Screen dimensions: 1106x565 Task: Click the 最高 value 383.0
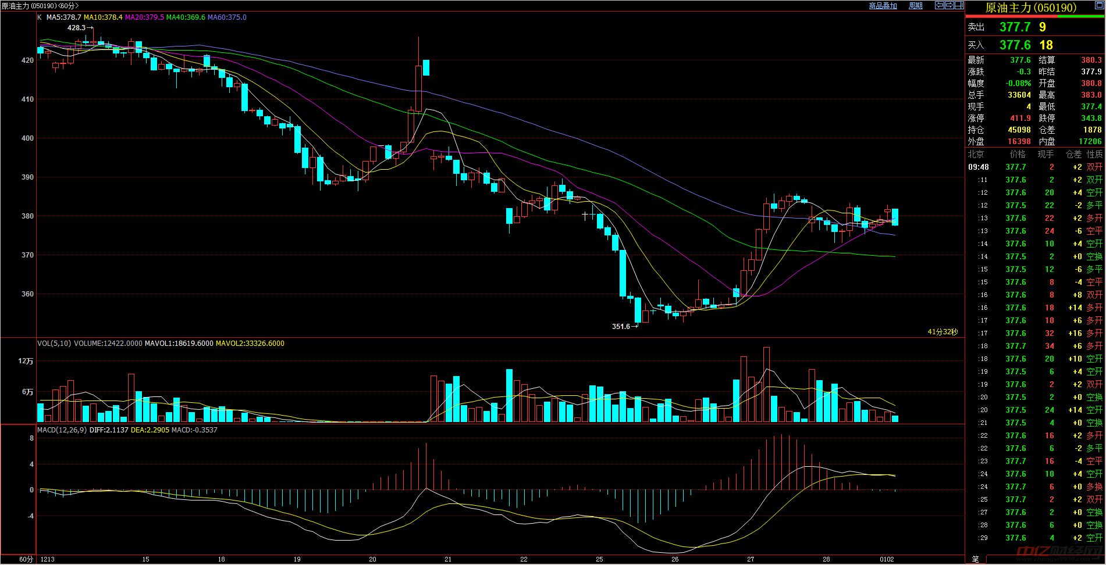(1091, 95)
